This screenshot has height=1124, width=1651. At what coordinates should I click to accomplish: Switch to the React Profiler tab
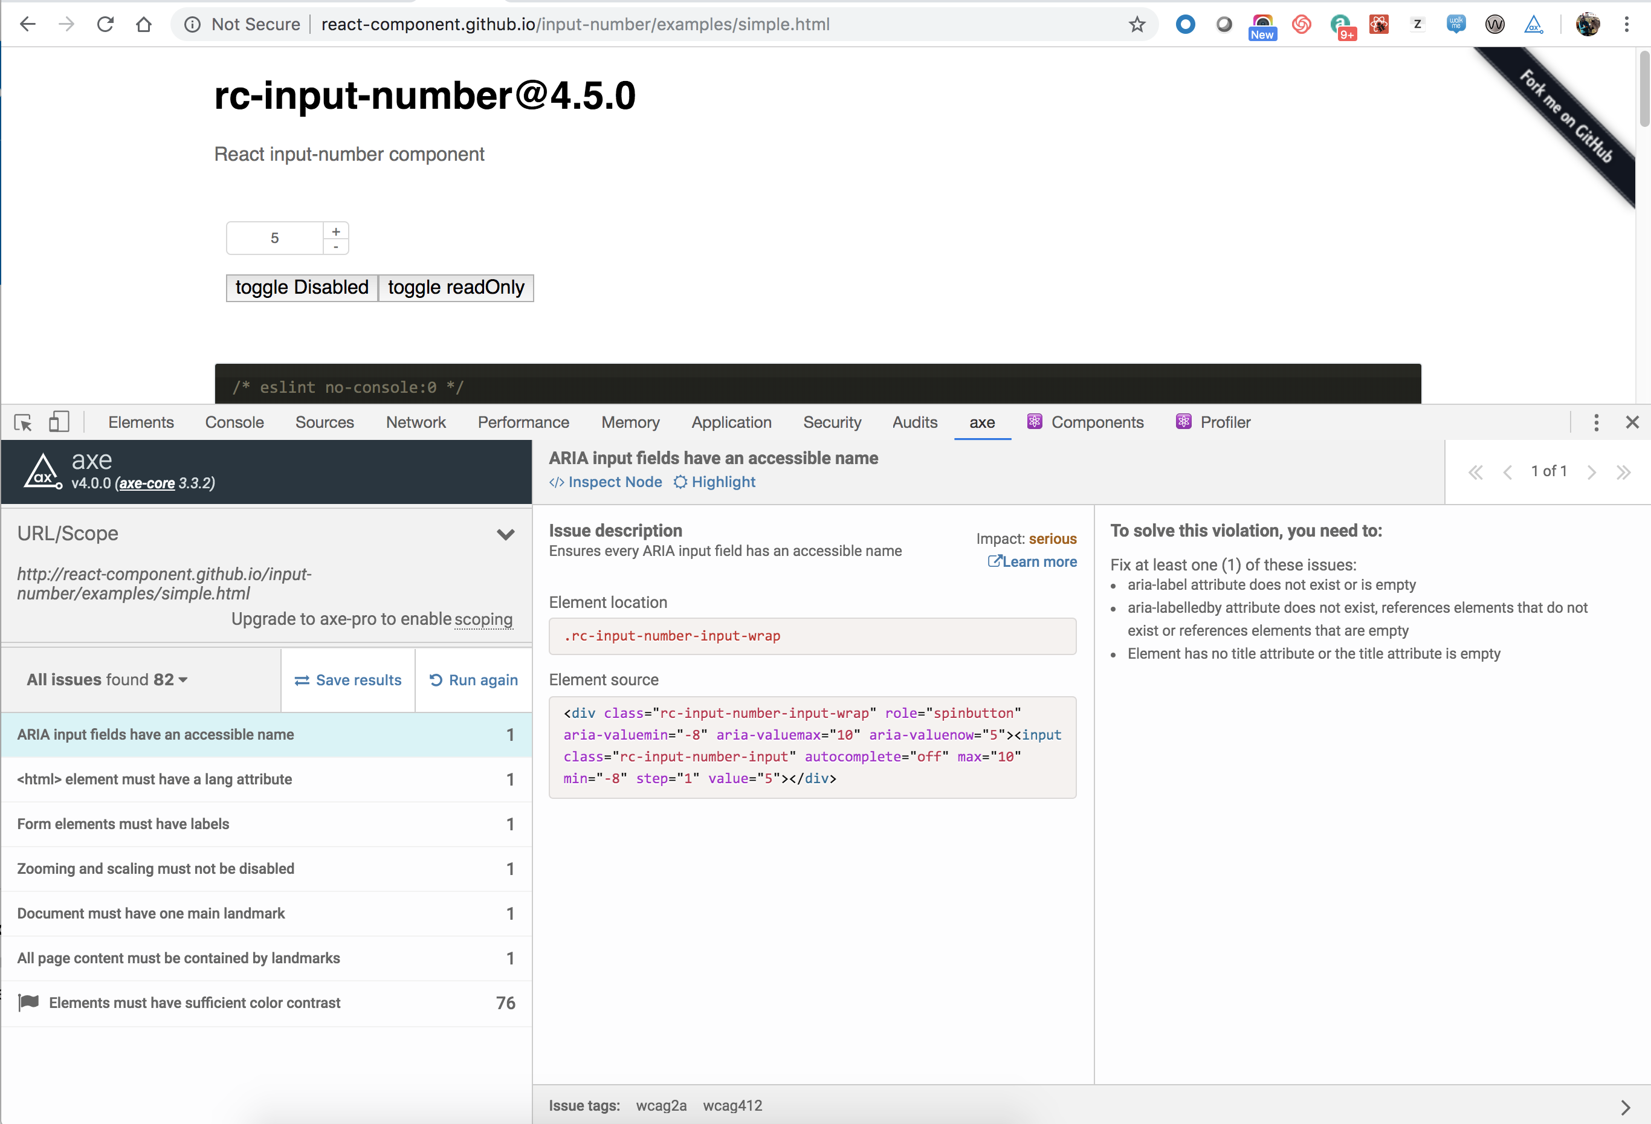pos(1213,423)
